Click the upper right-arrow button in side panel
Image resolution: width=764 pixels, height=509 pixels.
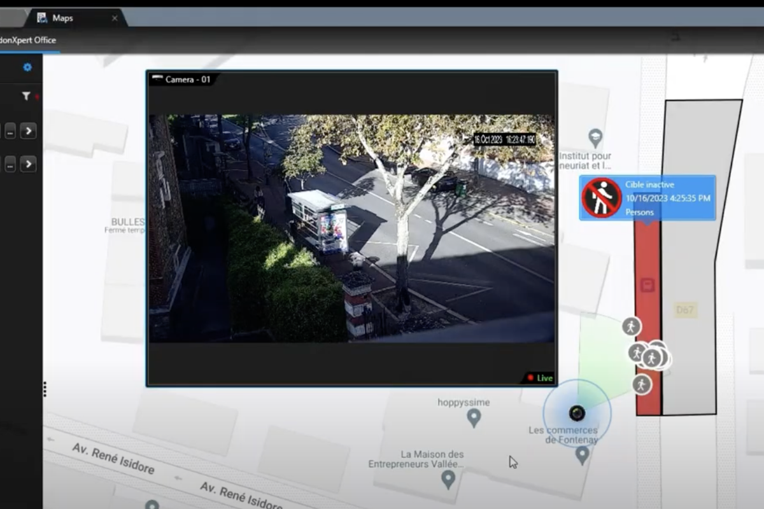(28, 131)
